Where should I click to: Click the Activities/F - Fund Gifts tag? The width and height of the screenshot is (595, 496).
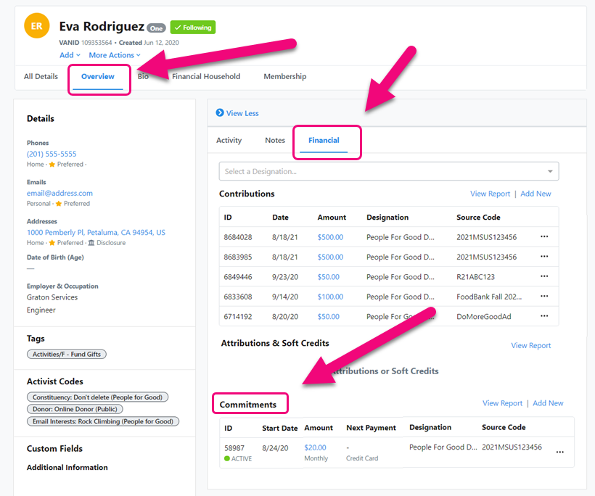(67, 354)
